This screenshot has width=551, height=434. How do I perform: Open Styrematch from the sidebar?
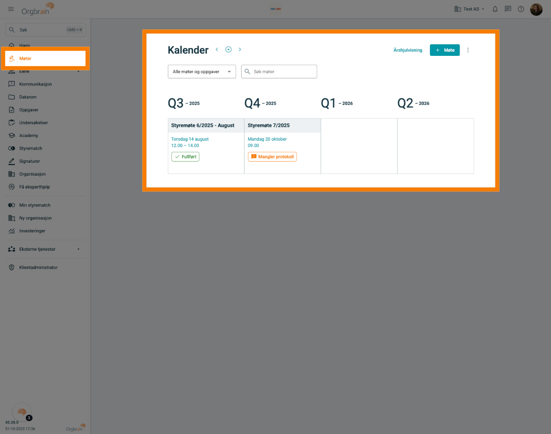[x=45, y=148]
